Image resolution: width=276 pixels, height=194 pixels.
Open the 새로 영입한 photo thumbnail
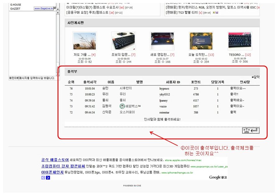point(162,41)
